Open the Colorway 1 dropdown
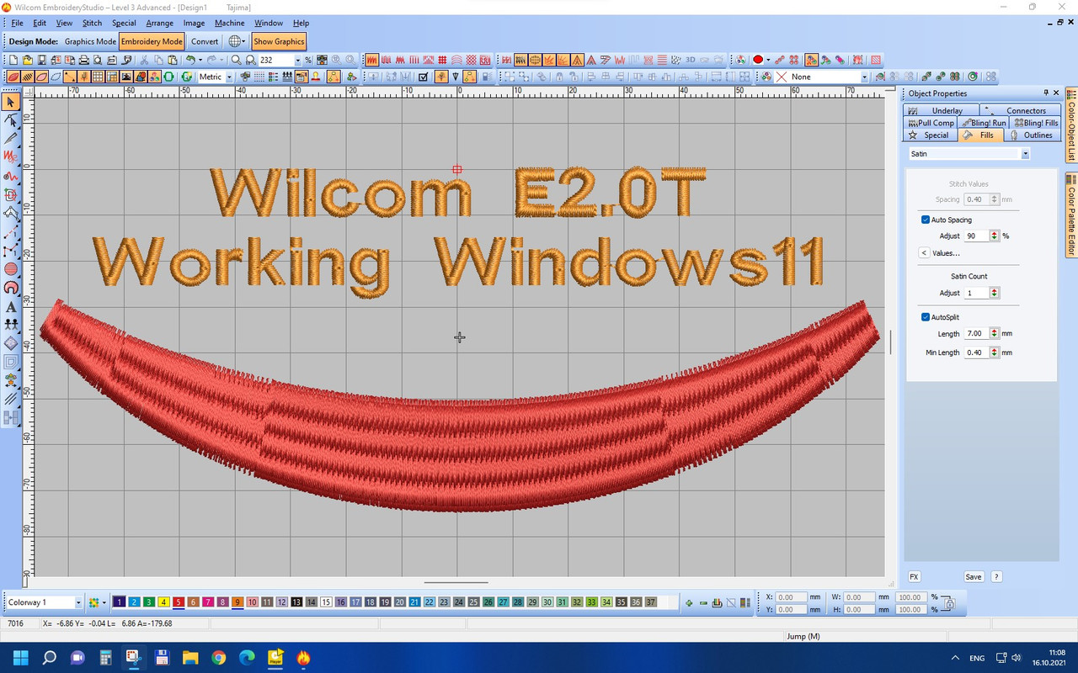This screenshot has width=1078, height=673. click(78, 602)
